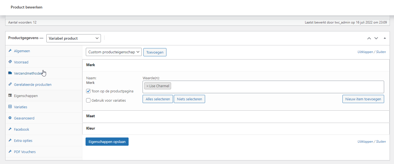The width and height of the screenshot is (394, 164).
Task: Click the bottom Uitklappen link
Action: coord(365,142)
